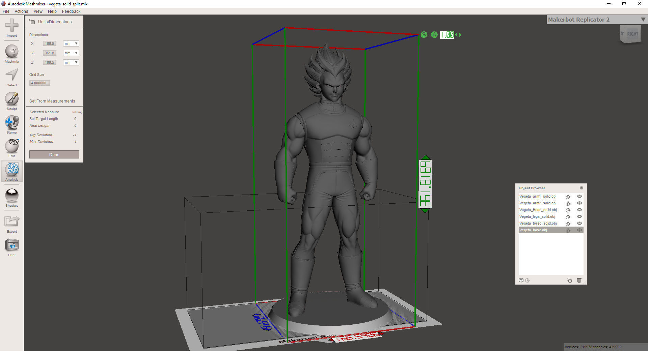This screenshot has width=648, height=351.
Task: Toggle visibility of Vegeta_arm1_solid.obj
Action: [x=579, y=196]
